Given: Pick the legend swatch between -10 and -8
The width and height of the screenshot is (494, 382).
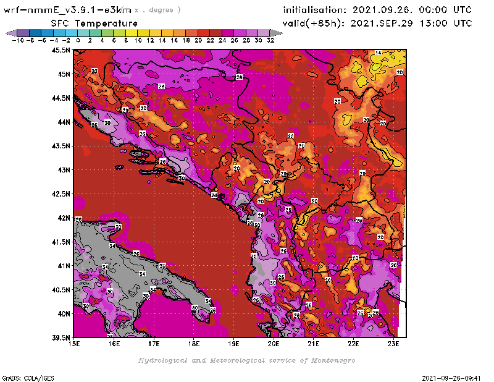Looking at the screenshot, I should (23, 33).
